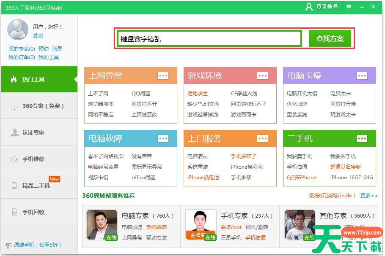Show more options on 二手机 card
Viewport: 385px width, 256px height.
pos(362,138)
